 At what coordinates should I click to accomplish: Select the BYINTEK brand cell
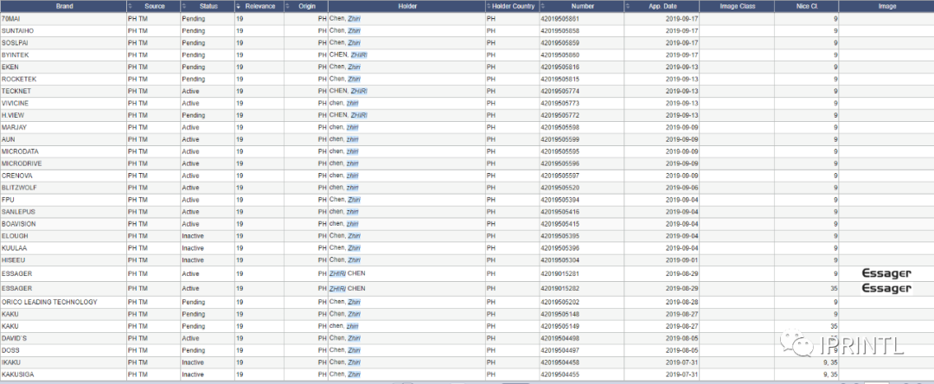click(64, 54)
